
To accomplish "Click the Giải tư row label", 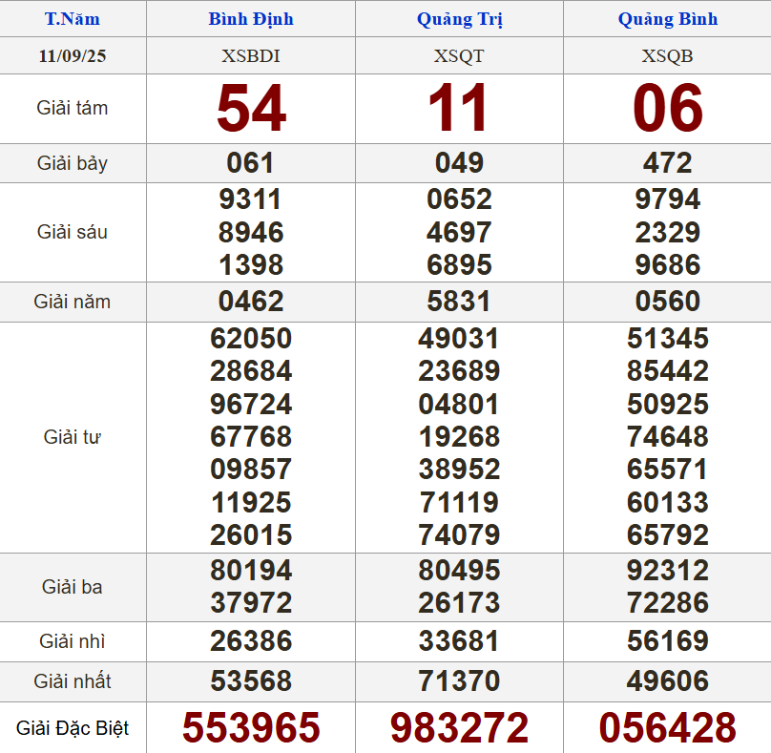I will click(x=73, y=437).
